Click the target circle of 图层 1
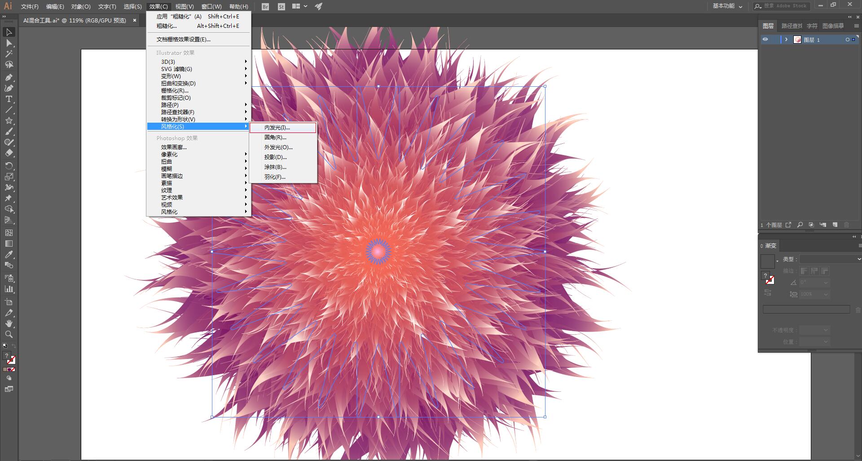This screenshot has width=862, height=461. pyautogui.click(x=847, y=40)
